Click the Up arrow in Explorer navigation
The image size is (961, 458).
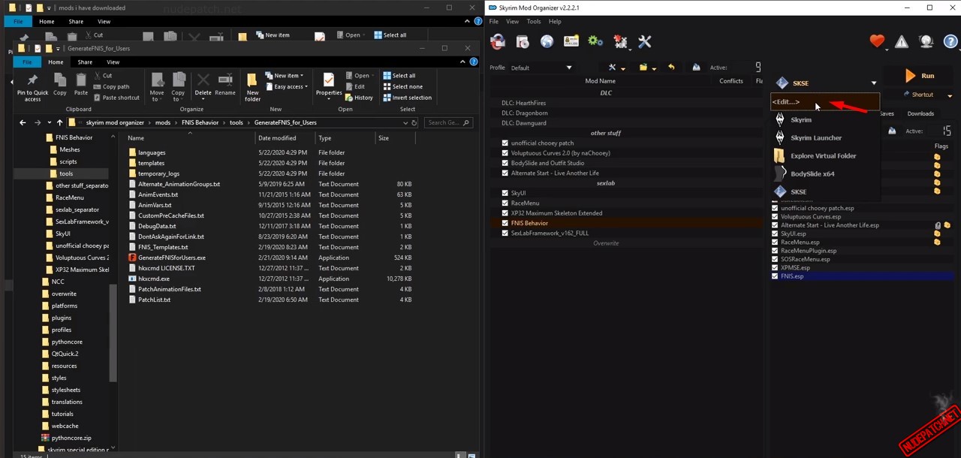[59, 122]
